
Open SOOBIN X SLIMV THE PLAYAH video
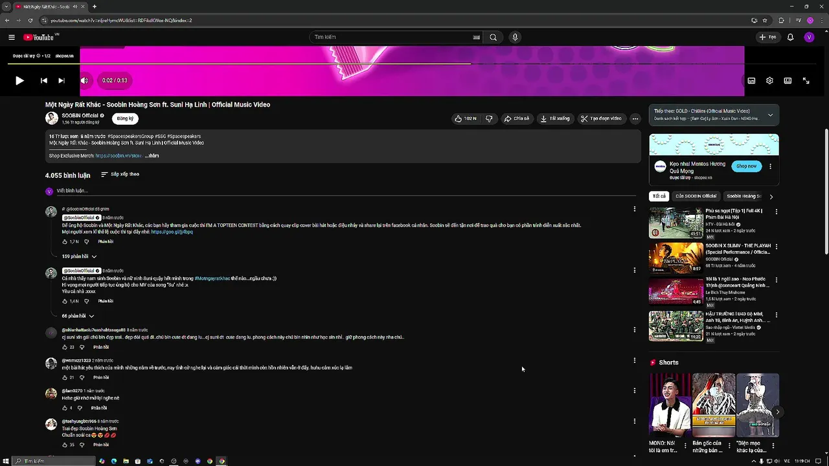(x=676, y=258)
